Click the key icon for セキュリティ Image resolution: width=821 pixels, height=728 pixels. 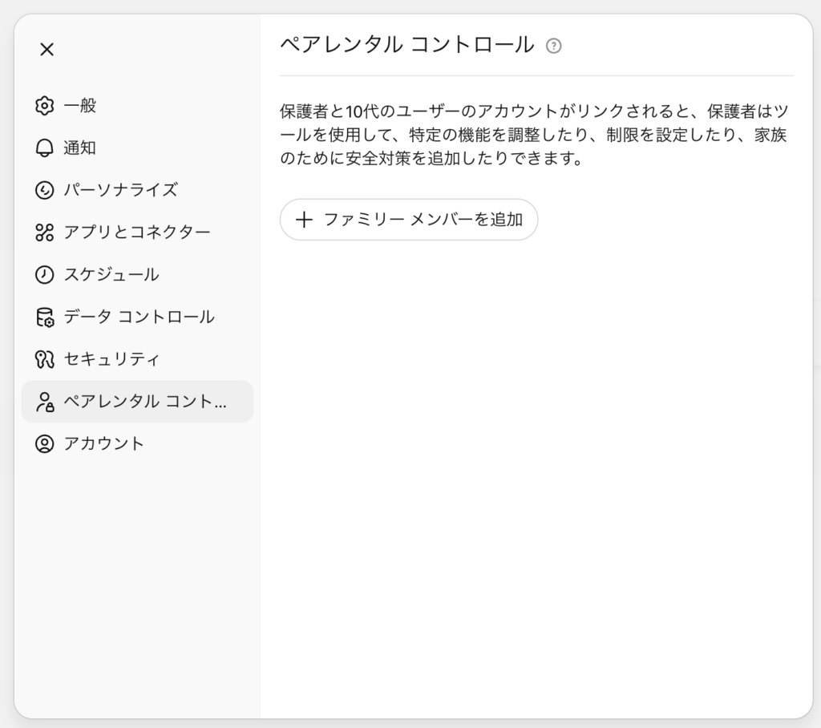44,359
